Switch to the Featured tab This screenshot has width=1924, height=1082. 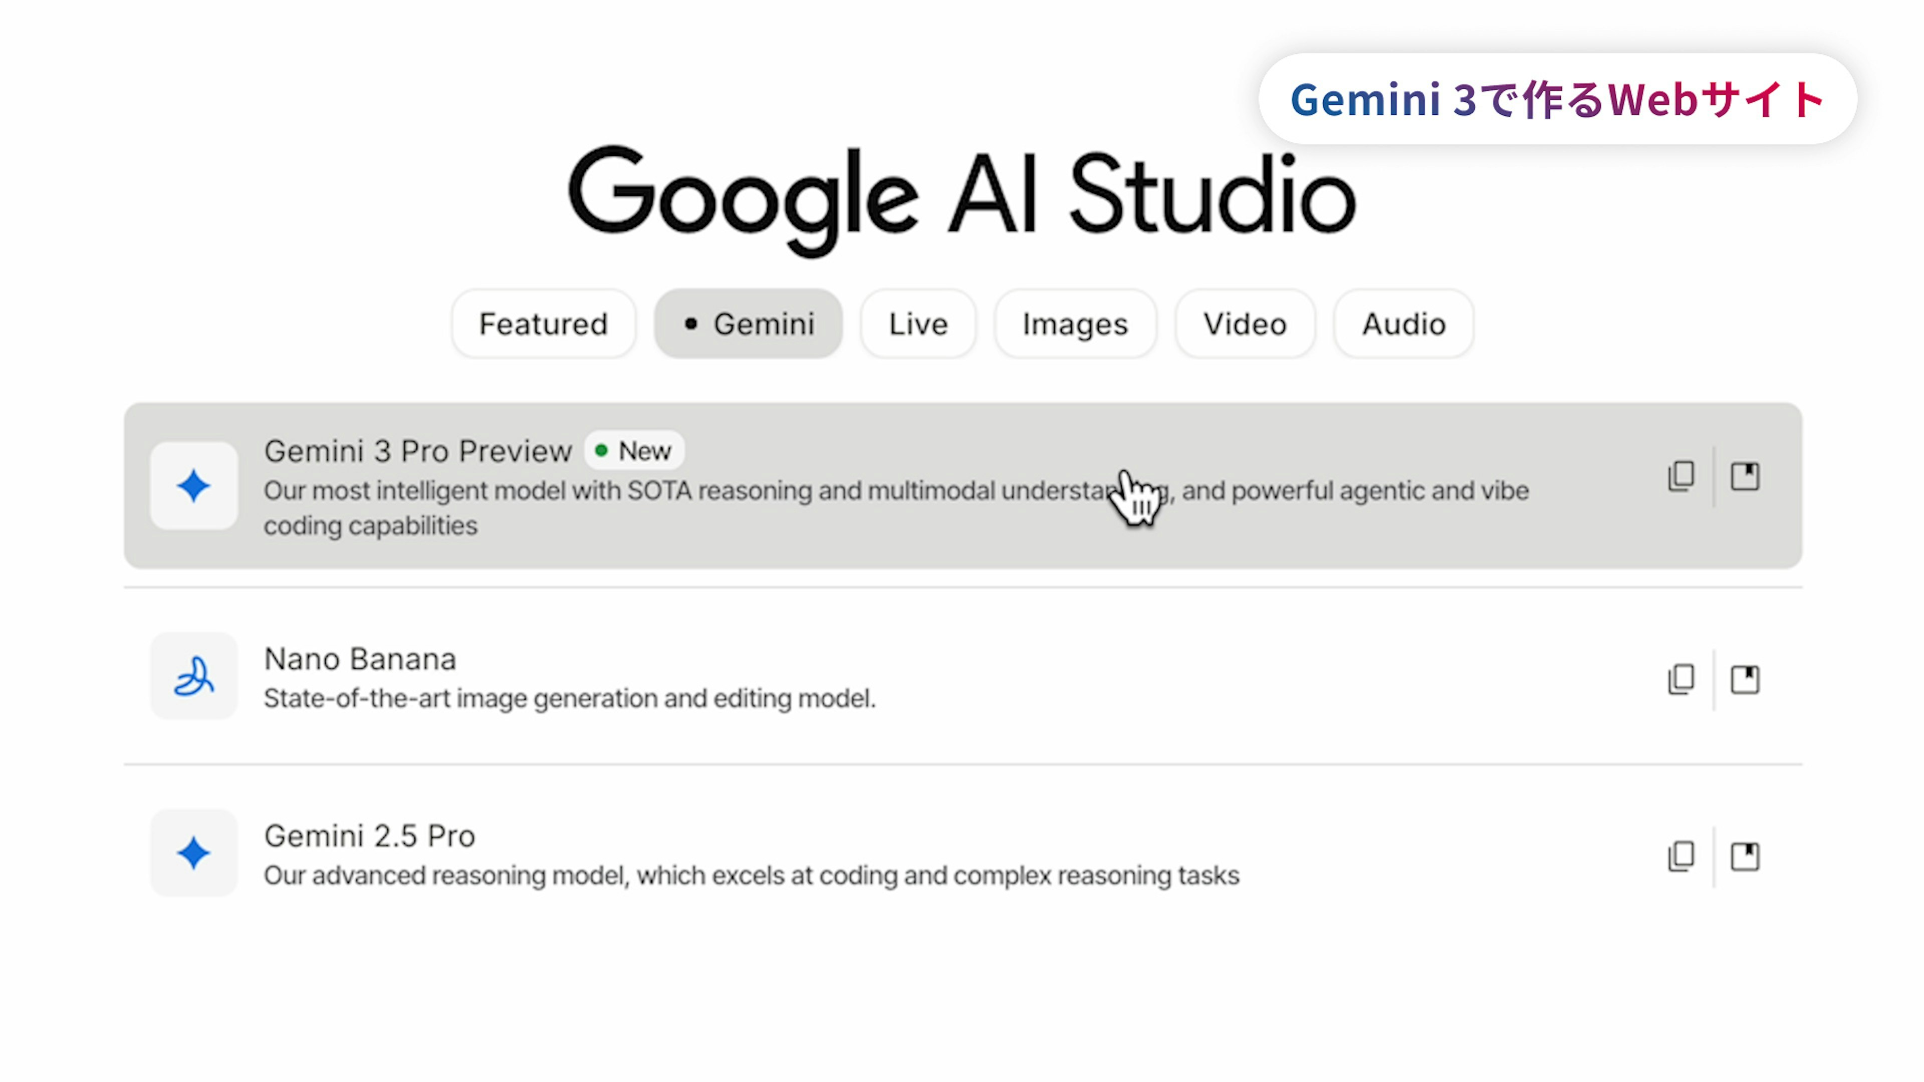[543, 324]
